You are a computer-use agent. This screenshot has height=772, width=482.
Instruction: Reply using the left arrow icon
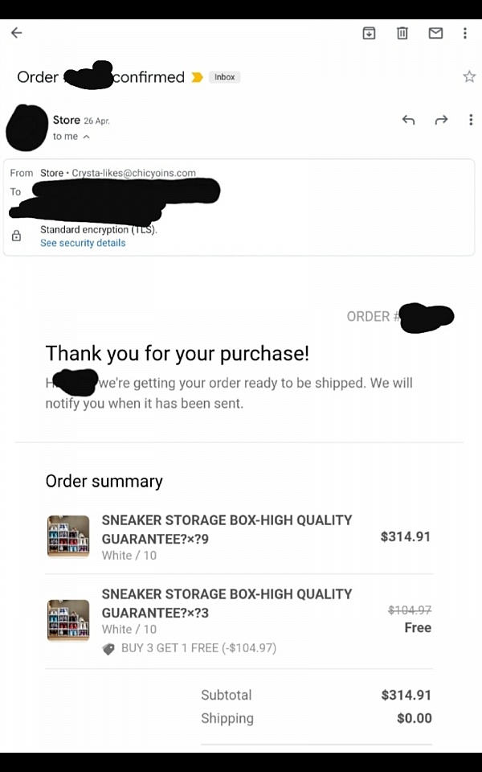point(408,120)
